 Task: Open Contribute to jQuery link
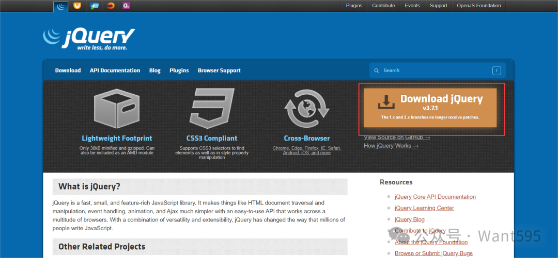(x=420, y=231)
